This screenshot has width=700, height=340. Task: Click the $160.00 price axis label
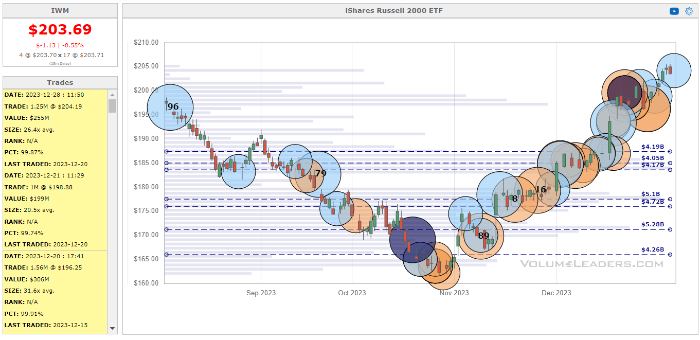click(x=146, y=283)
